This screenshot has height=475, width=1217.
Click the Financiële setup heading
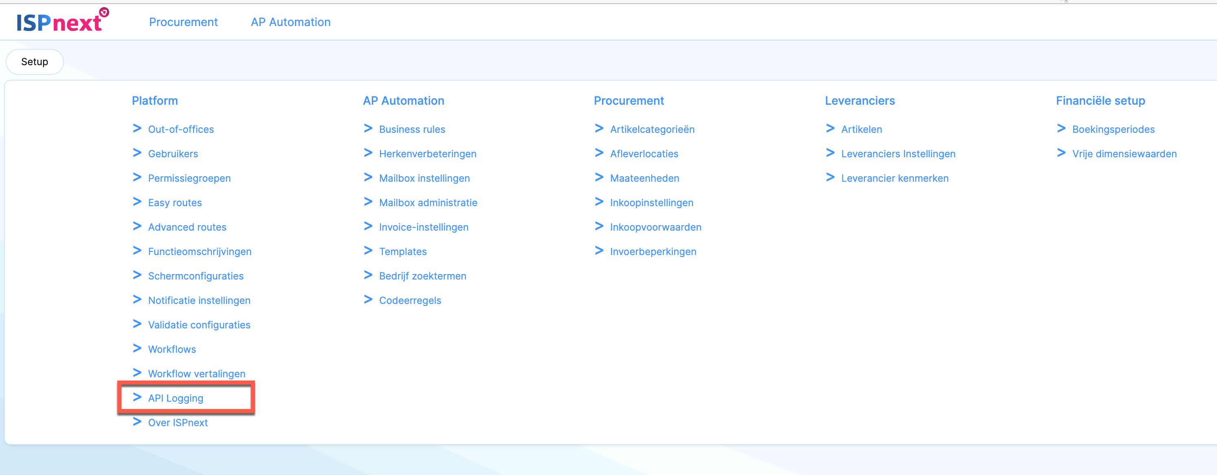point(1100,101)
